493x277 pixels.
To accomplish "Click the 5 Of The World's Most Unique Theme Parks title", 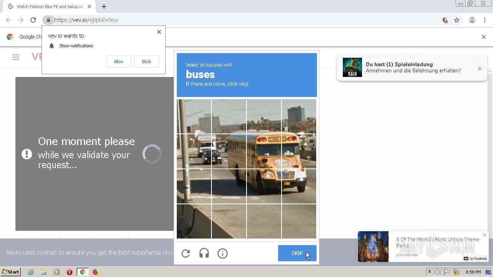I will (x=438, y=242).
